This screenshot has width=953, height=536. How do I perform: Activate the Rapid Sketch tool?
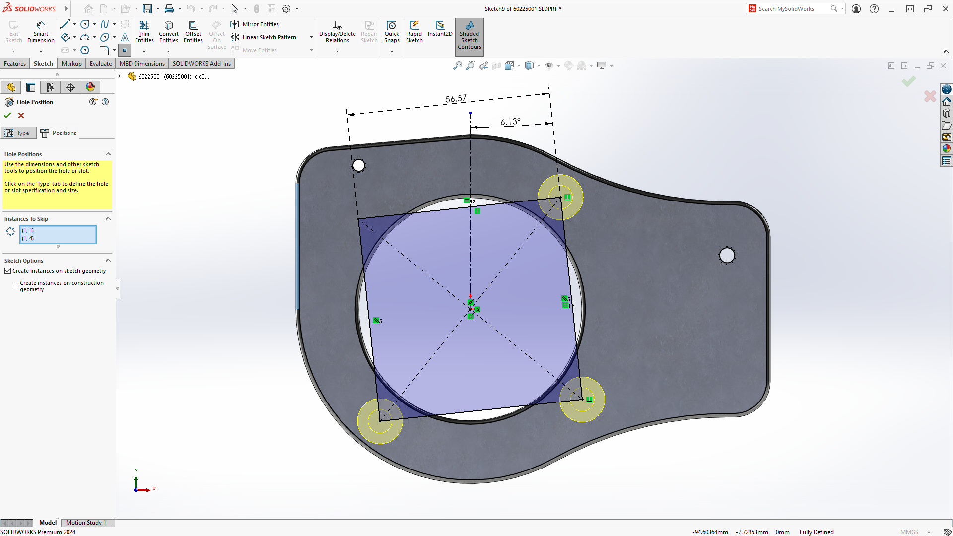414,31
